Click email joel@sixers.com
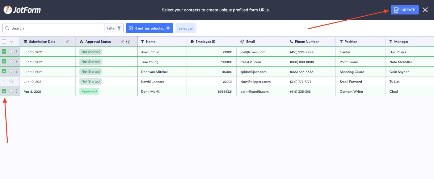Viewport: 434px width, 179px height. [x=253, y=52]
